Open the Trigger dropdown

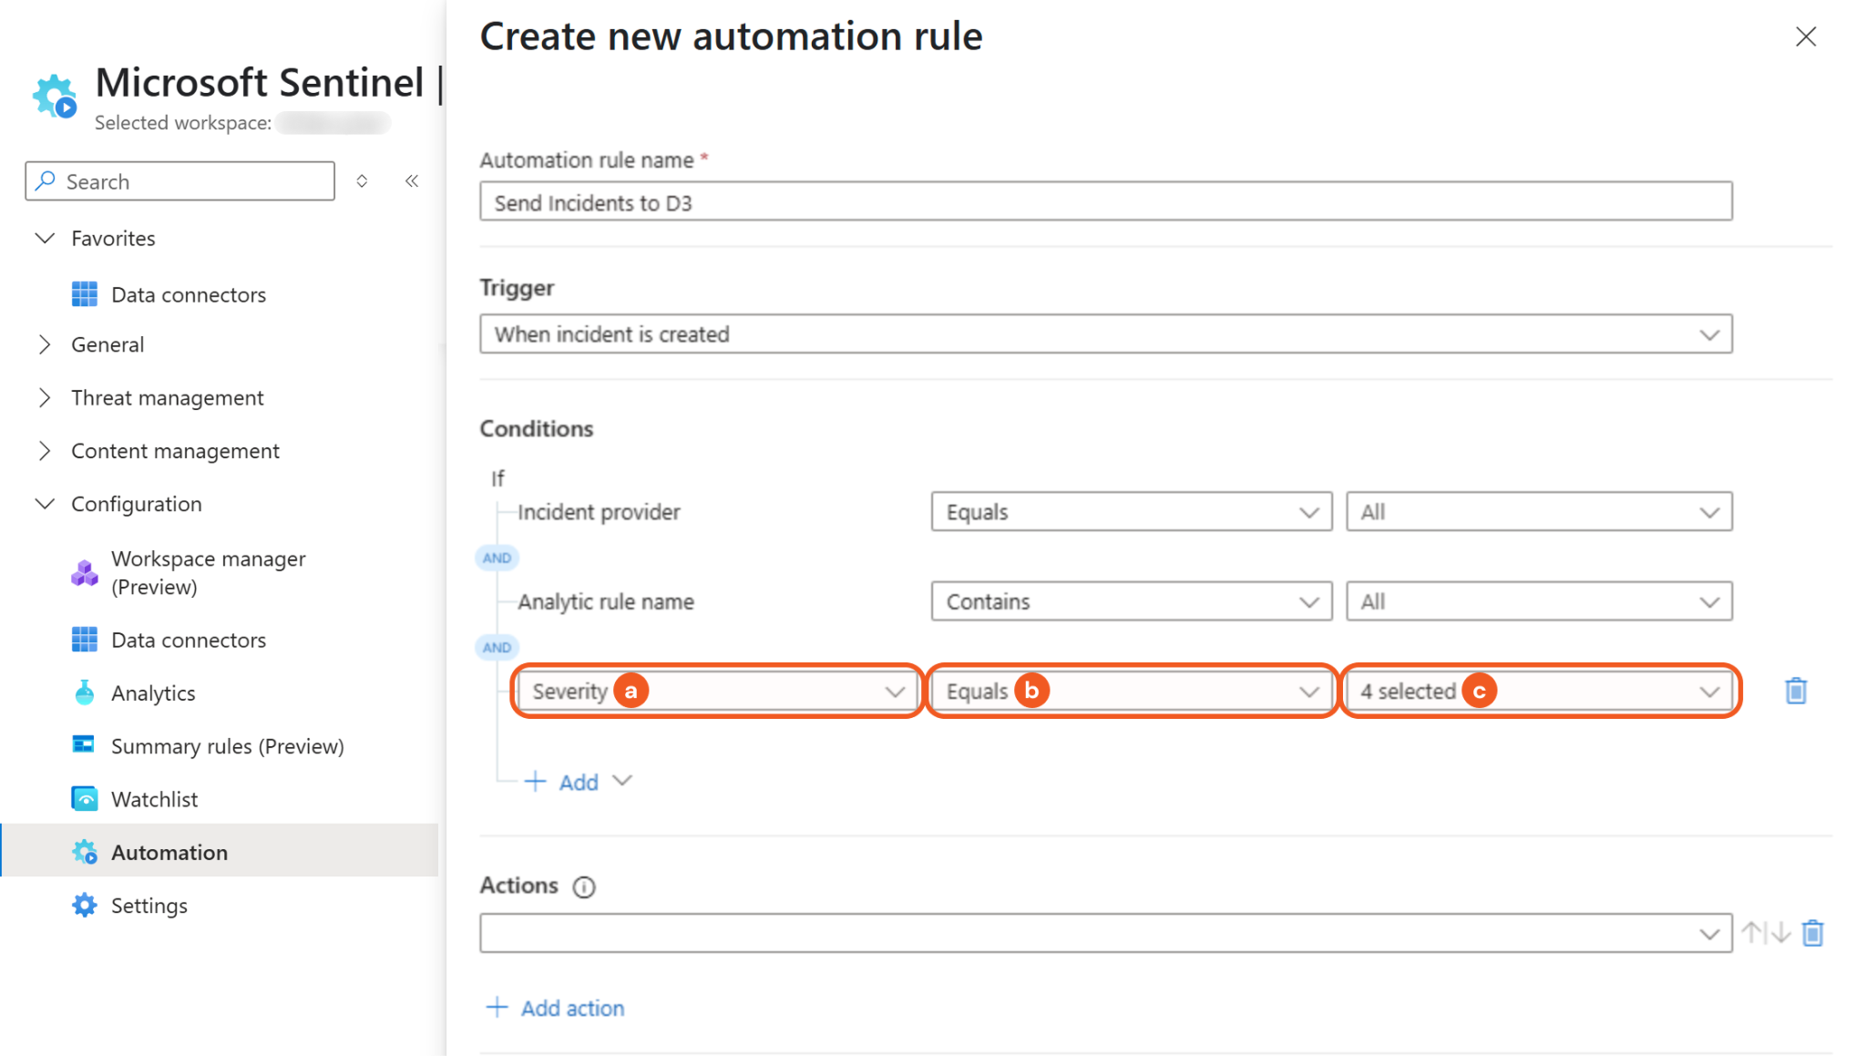(1104, 334)
